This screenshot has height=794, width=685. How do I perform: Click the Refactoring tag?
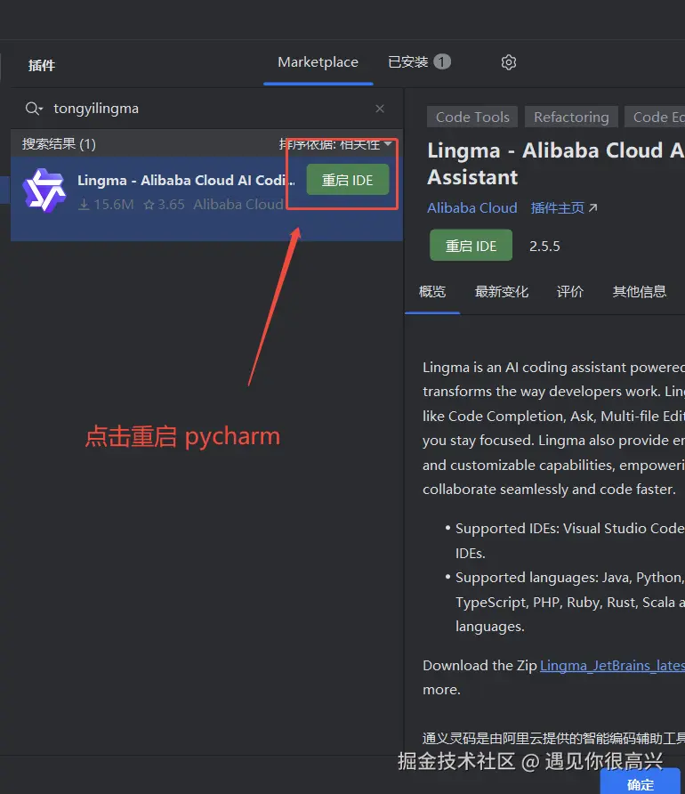[x=571, y=117]
